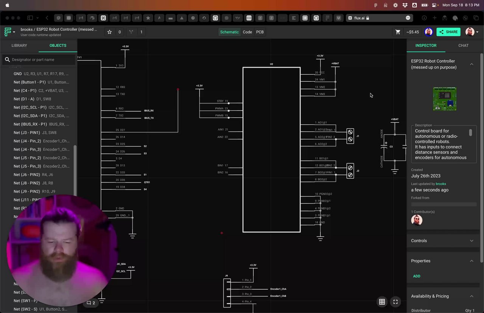Select the OBJECTS tab
Viewport: 484px width, 313px height.
(58, 45)
